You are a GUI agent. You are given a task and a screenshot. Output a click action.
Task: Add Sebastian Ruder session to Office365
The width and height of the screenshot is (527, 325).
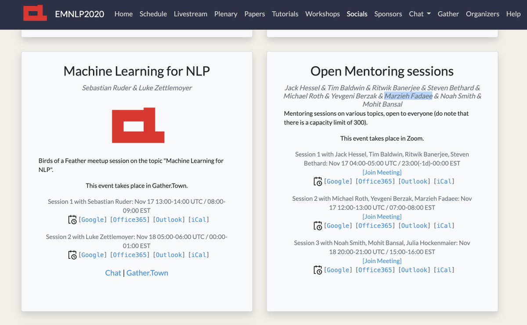tap(130, 219)
